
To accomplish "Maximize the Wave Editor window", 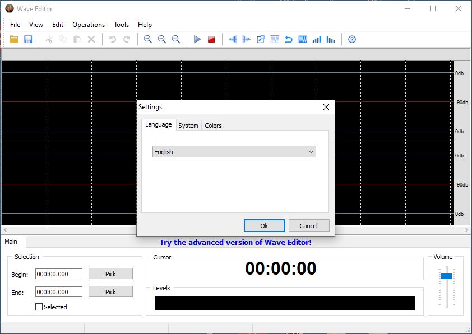I will click(433, 8).
